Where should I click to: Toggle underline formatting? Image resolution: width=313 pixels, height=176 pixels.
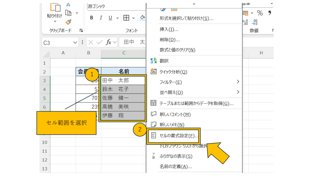(110, 18)
